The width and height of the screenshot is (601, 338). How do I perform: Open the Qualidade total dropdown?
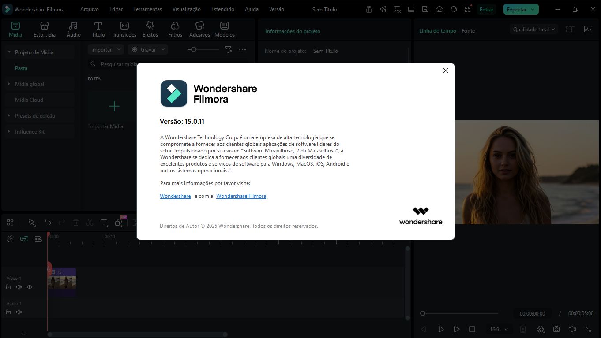[534, 30]
